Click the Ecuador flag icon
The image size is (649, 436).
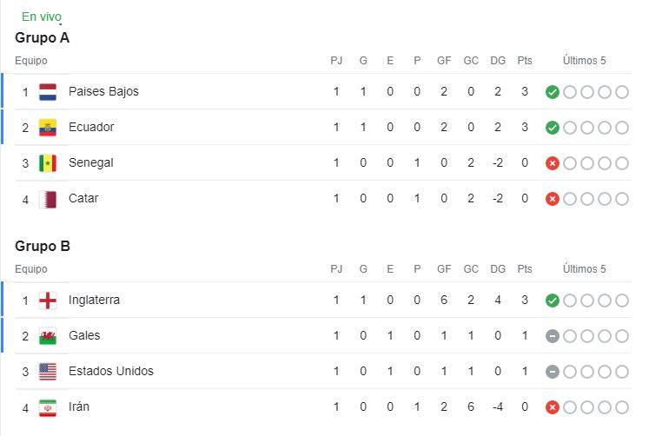pos(48,128)
